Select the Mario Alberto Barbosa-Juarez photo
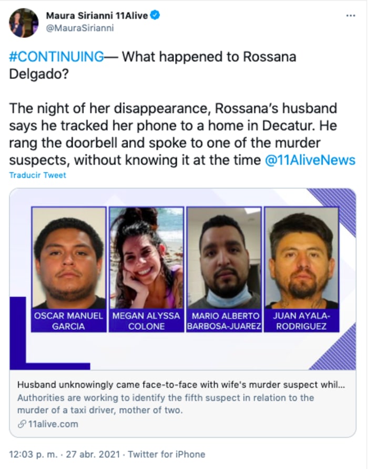Viewport: 368px width, 469px height. click(224, 258)
